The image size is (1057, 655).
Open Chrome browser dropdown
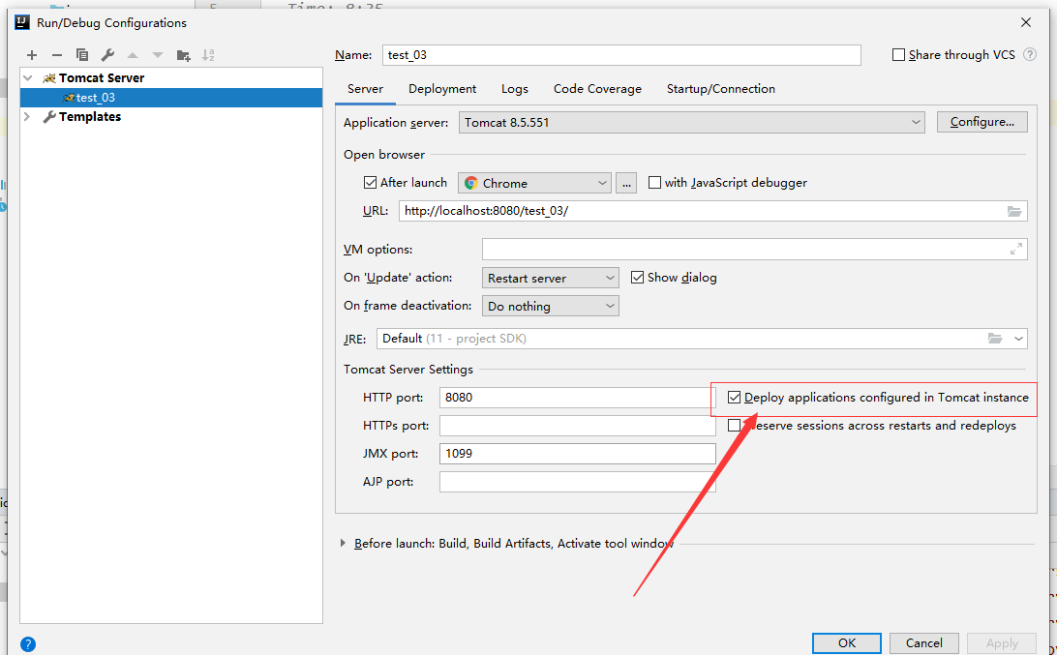534,183
